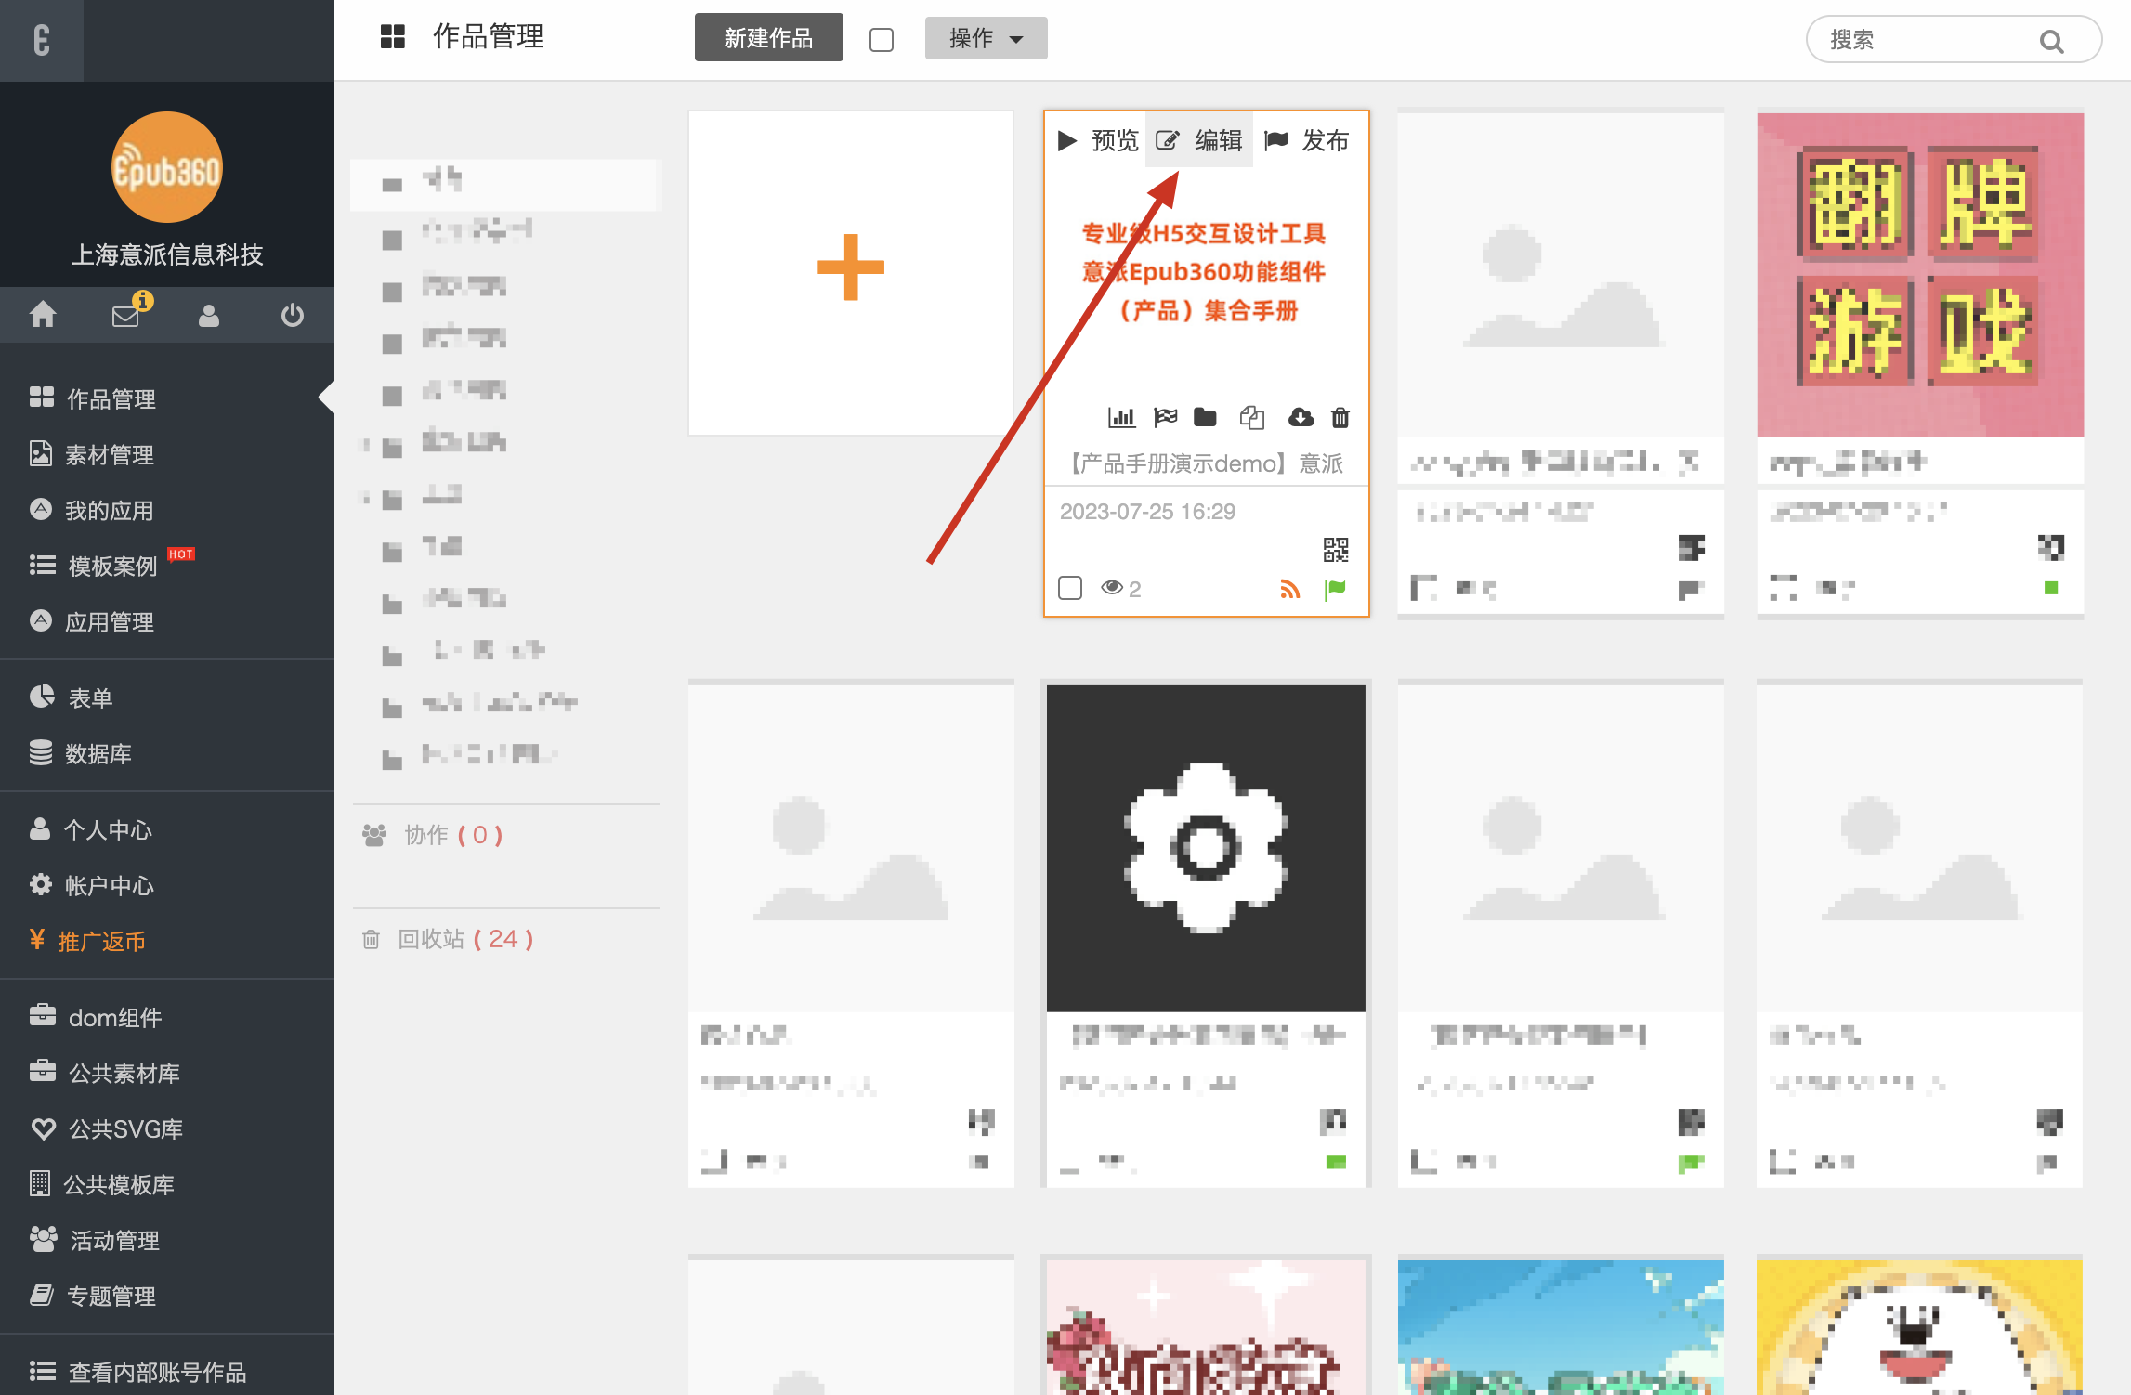This screenshot has height=1395, width=2131.
Task: Click the 新建作品 button
Action: click(768, 38)
